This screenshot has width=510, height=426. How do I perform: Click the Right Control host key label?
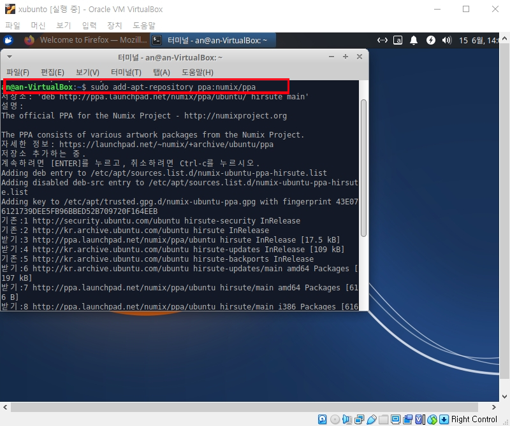[474, 419]
